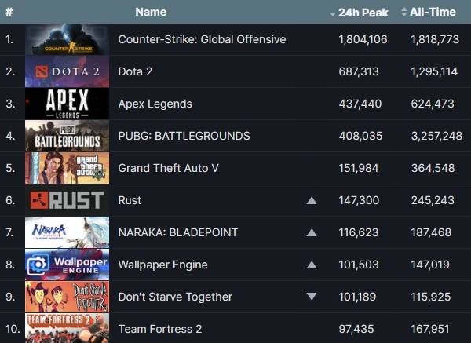Image resolution: width=471 pixels, height=343 pixels.
Task: Open the Team Fortress 2 thumbnail
Action: pyautogui.click(x=68, y=328)
